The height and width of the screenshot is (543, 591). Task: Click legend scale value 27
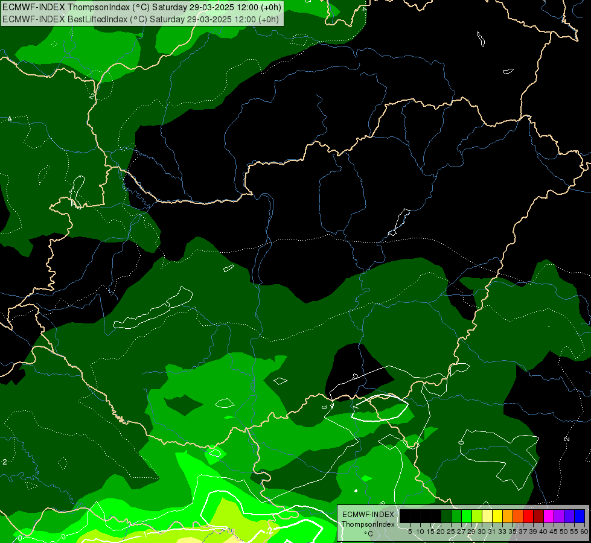point(461,532)
